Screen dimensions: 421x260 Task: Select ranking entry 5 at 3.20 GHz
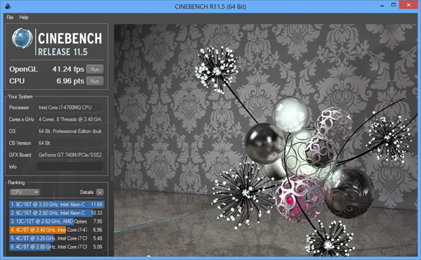pos(57,238)
